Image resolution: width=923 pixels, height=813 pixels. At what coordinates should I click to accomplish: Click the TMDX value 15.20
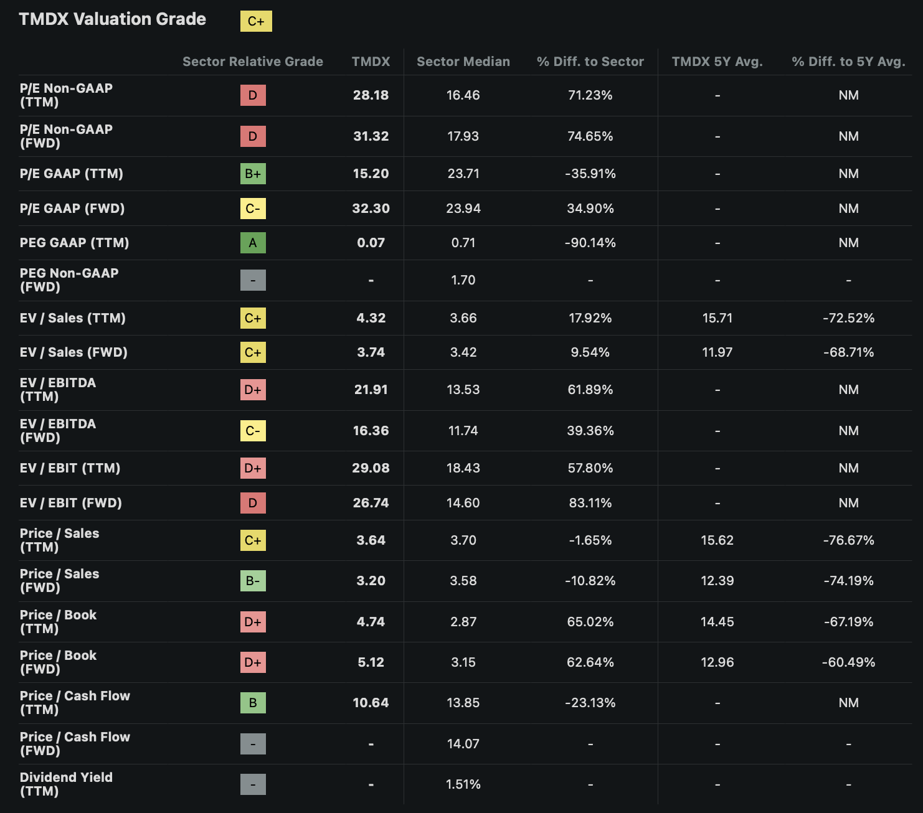point(371,174)
